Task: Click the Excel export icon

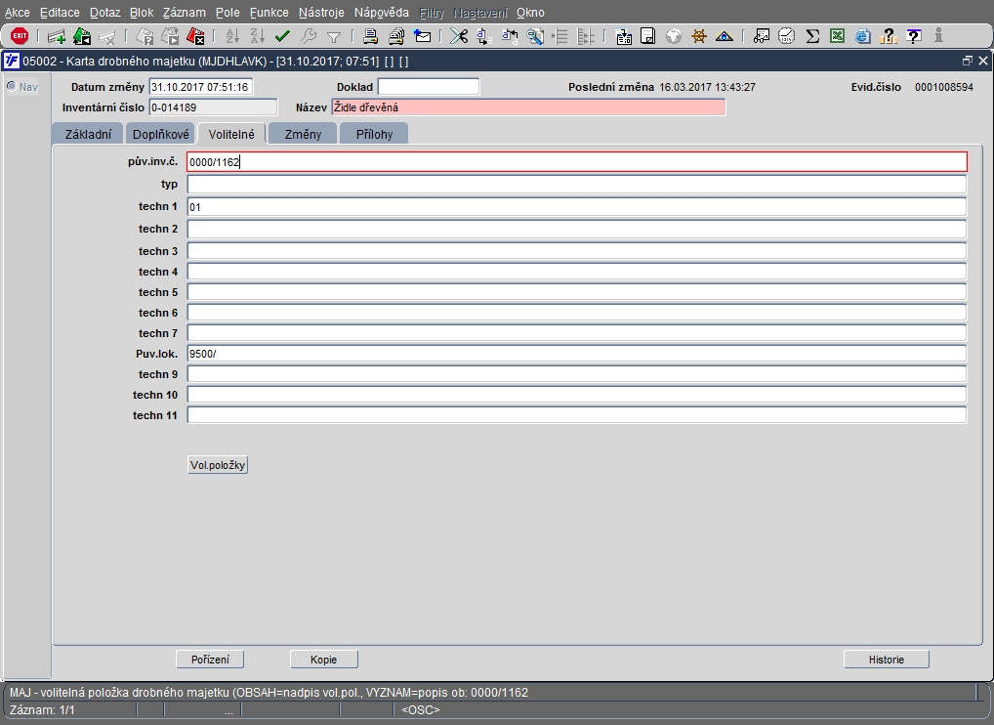Action: 838,37
